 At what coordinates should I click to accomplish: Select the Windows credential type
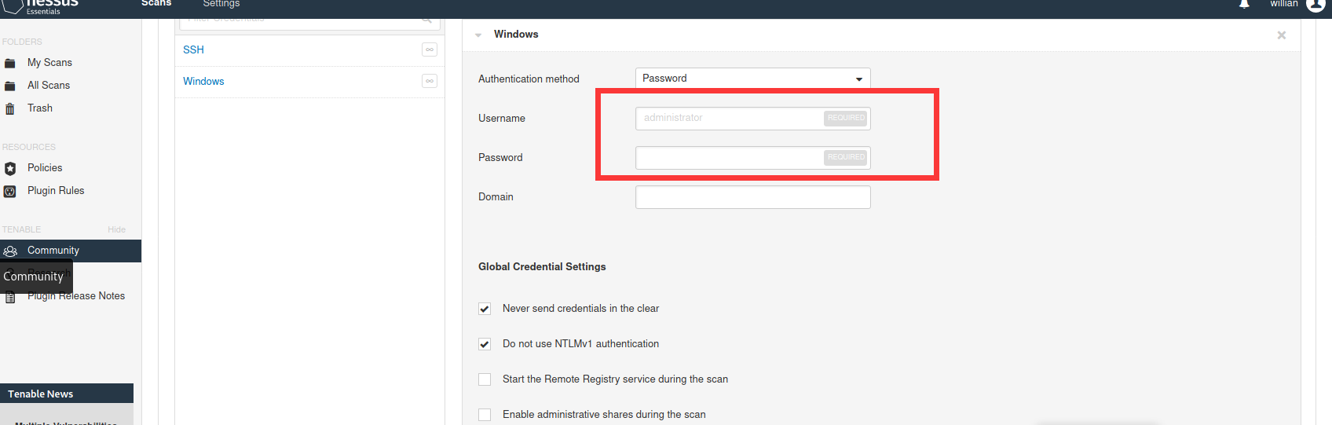[203, 82]
